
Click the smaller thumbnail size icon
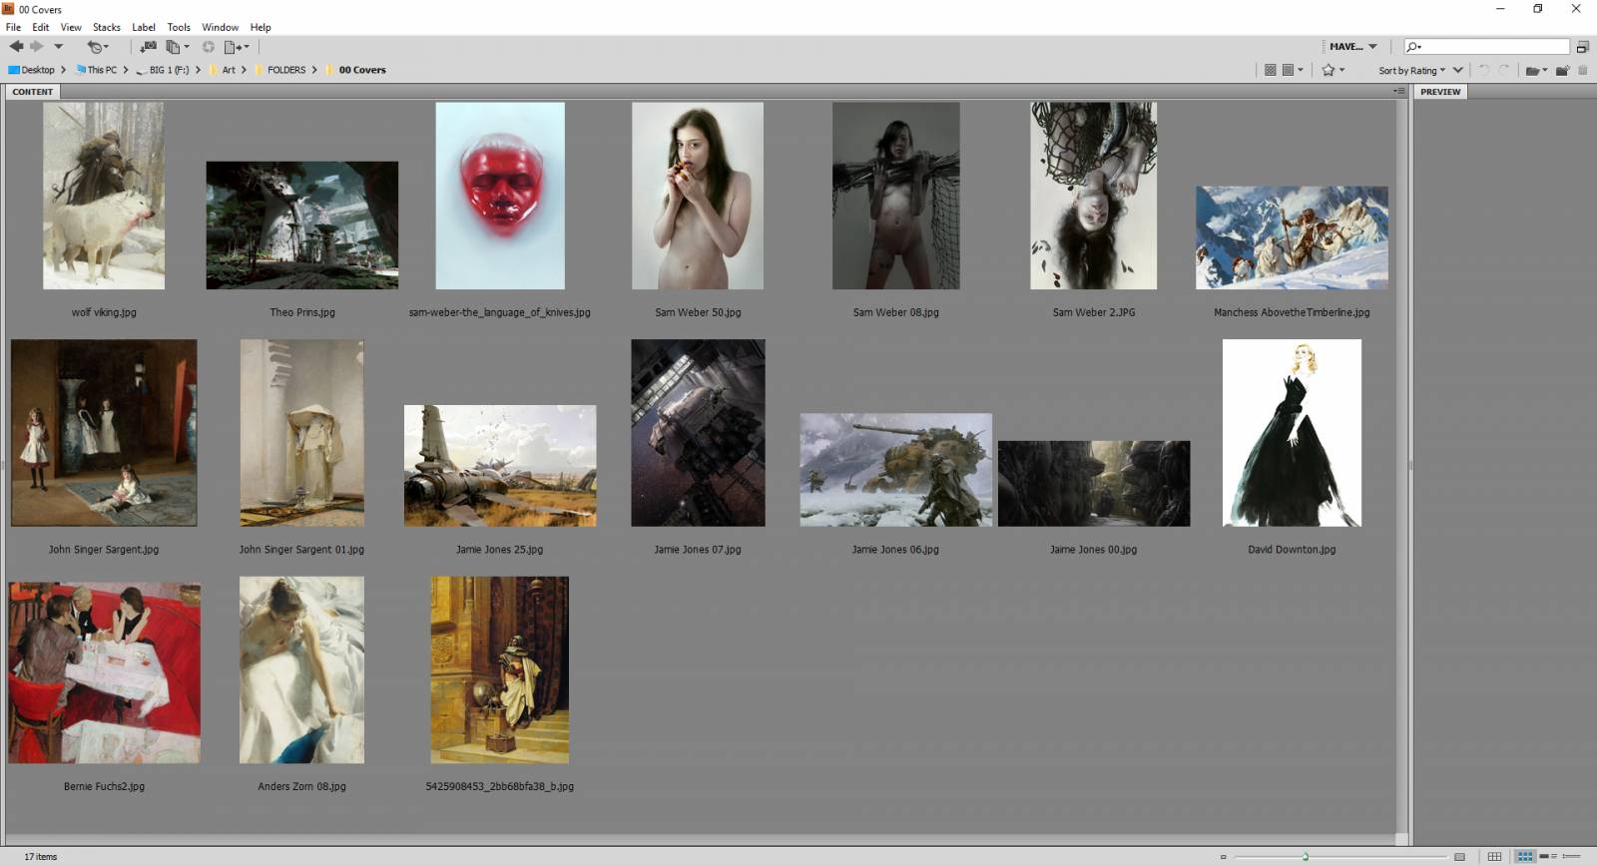(x=1223, y=857)
